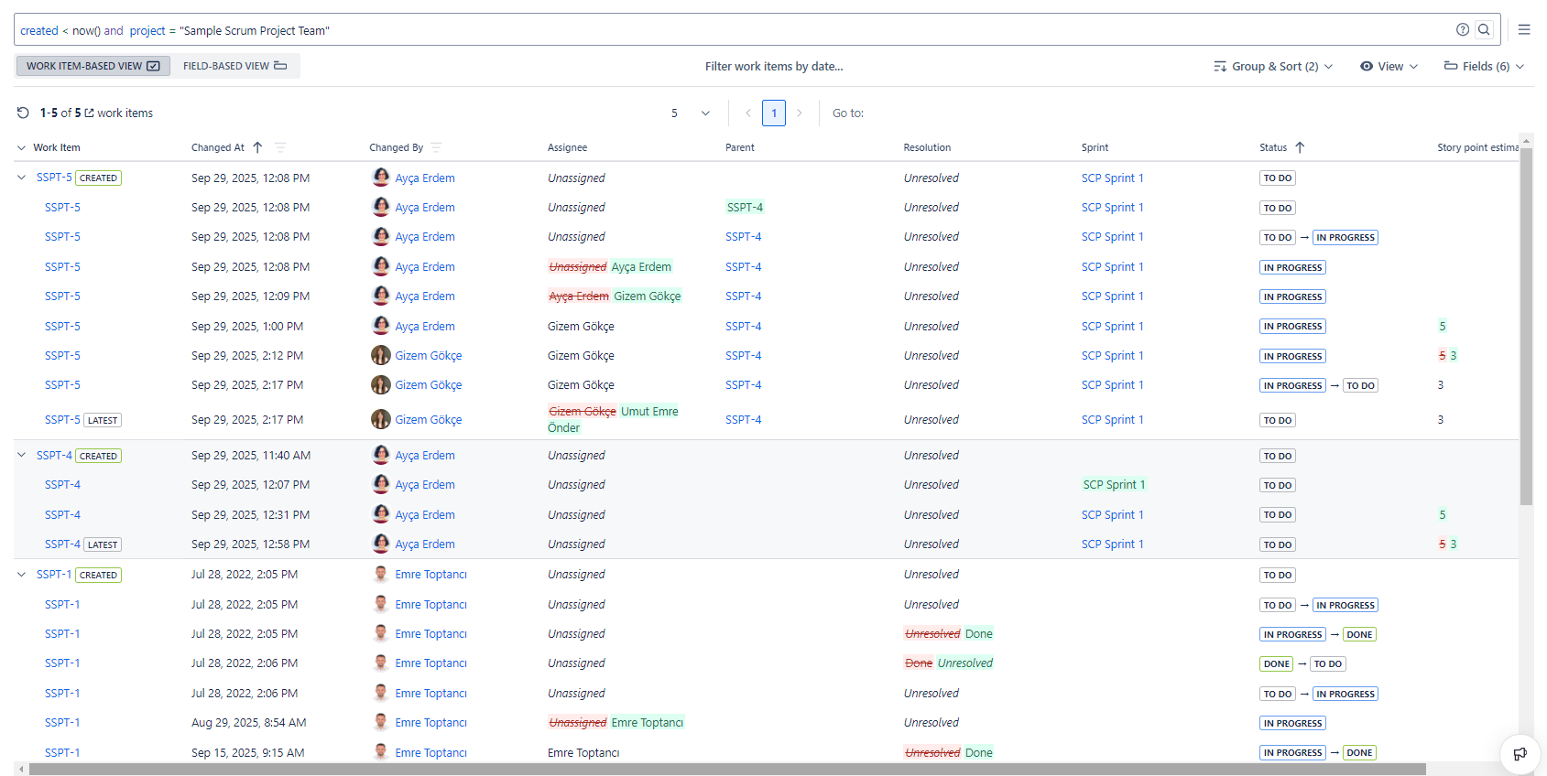The width and height of the screenshot is (1547, 776).
Task: Open the query syntax help icon
Action: [1463, 30]
